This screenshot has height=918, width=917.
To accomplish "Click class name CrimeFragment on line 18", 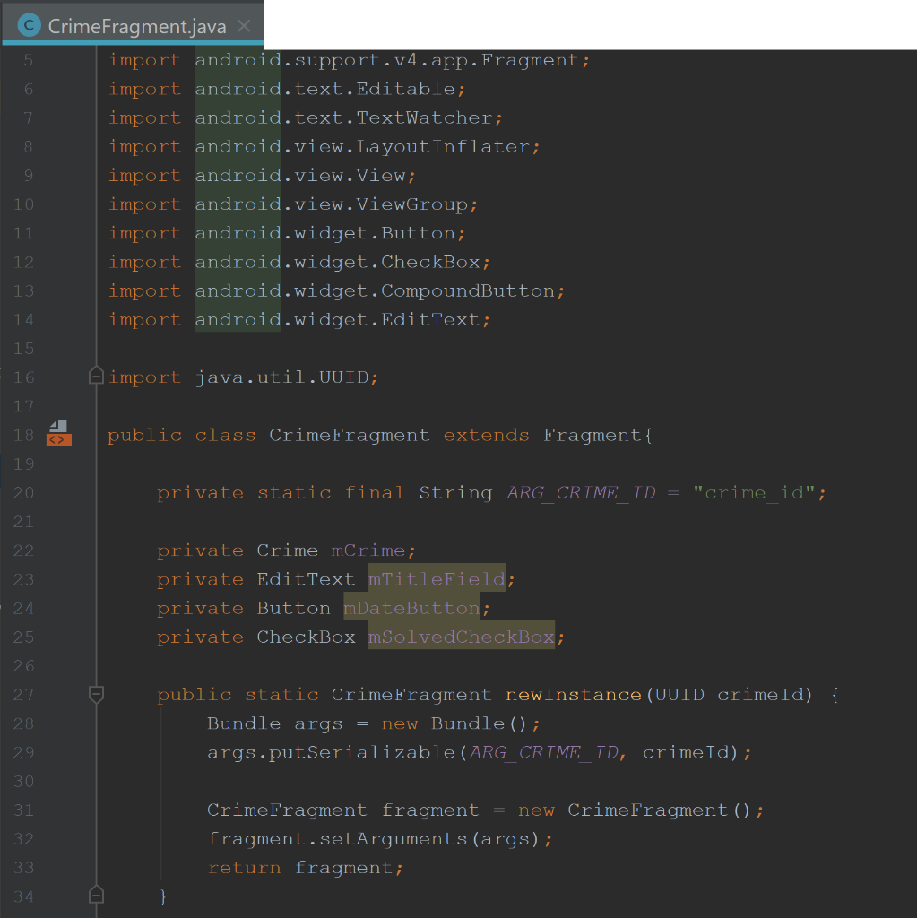I will click(349, 435).
